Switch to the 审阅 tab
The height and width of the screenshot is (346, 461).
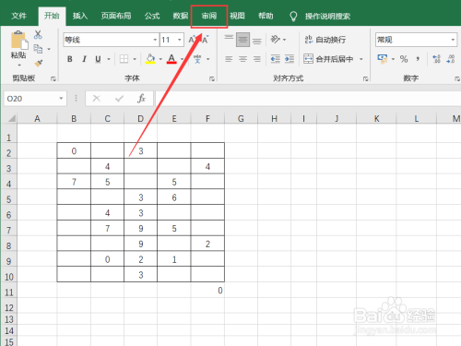point(209,16)
